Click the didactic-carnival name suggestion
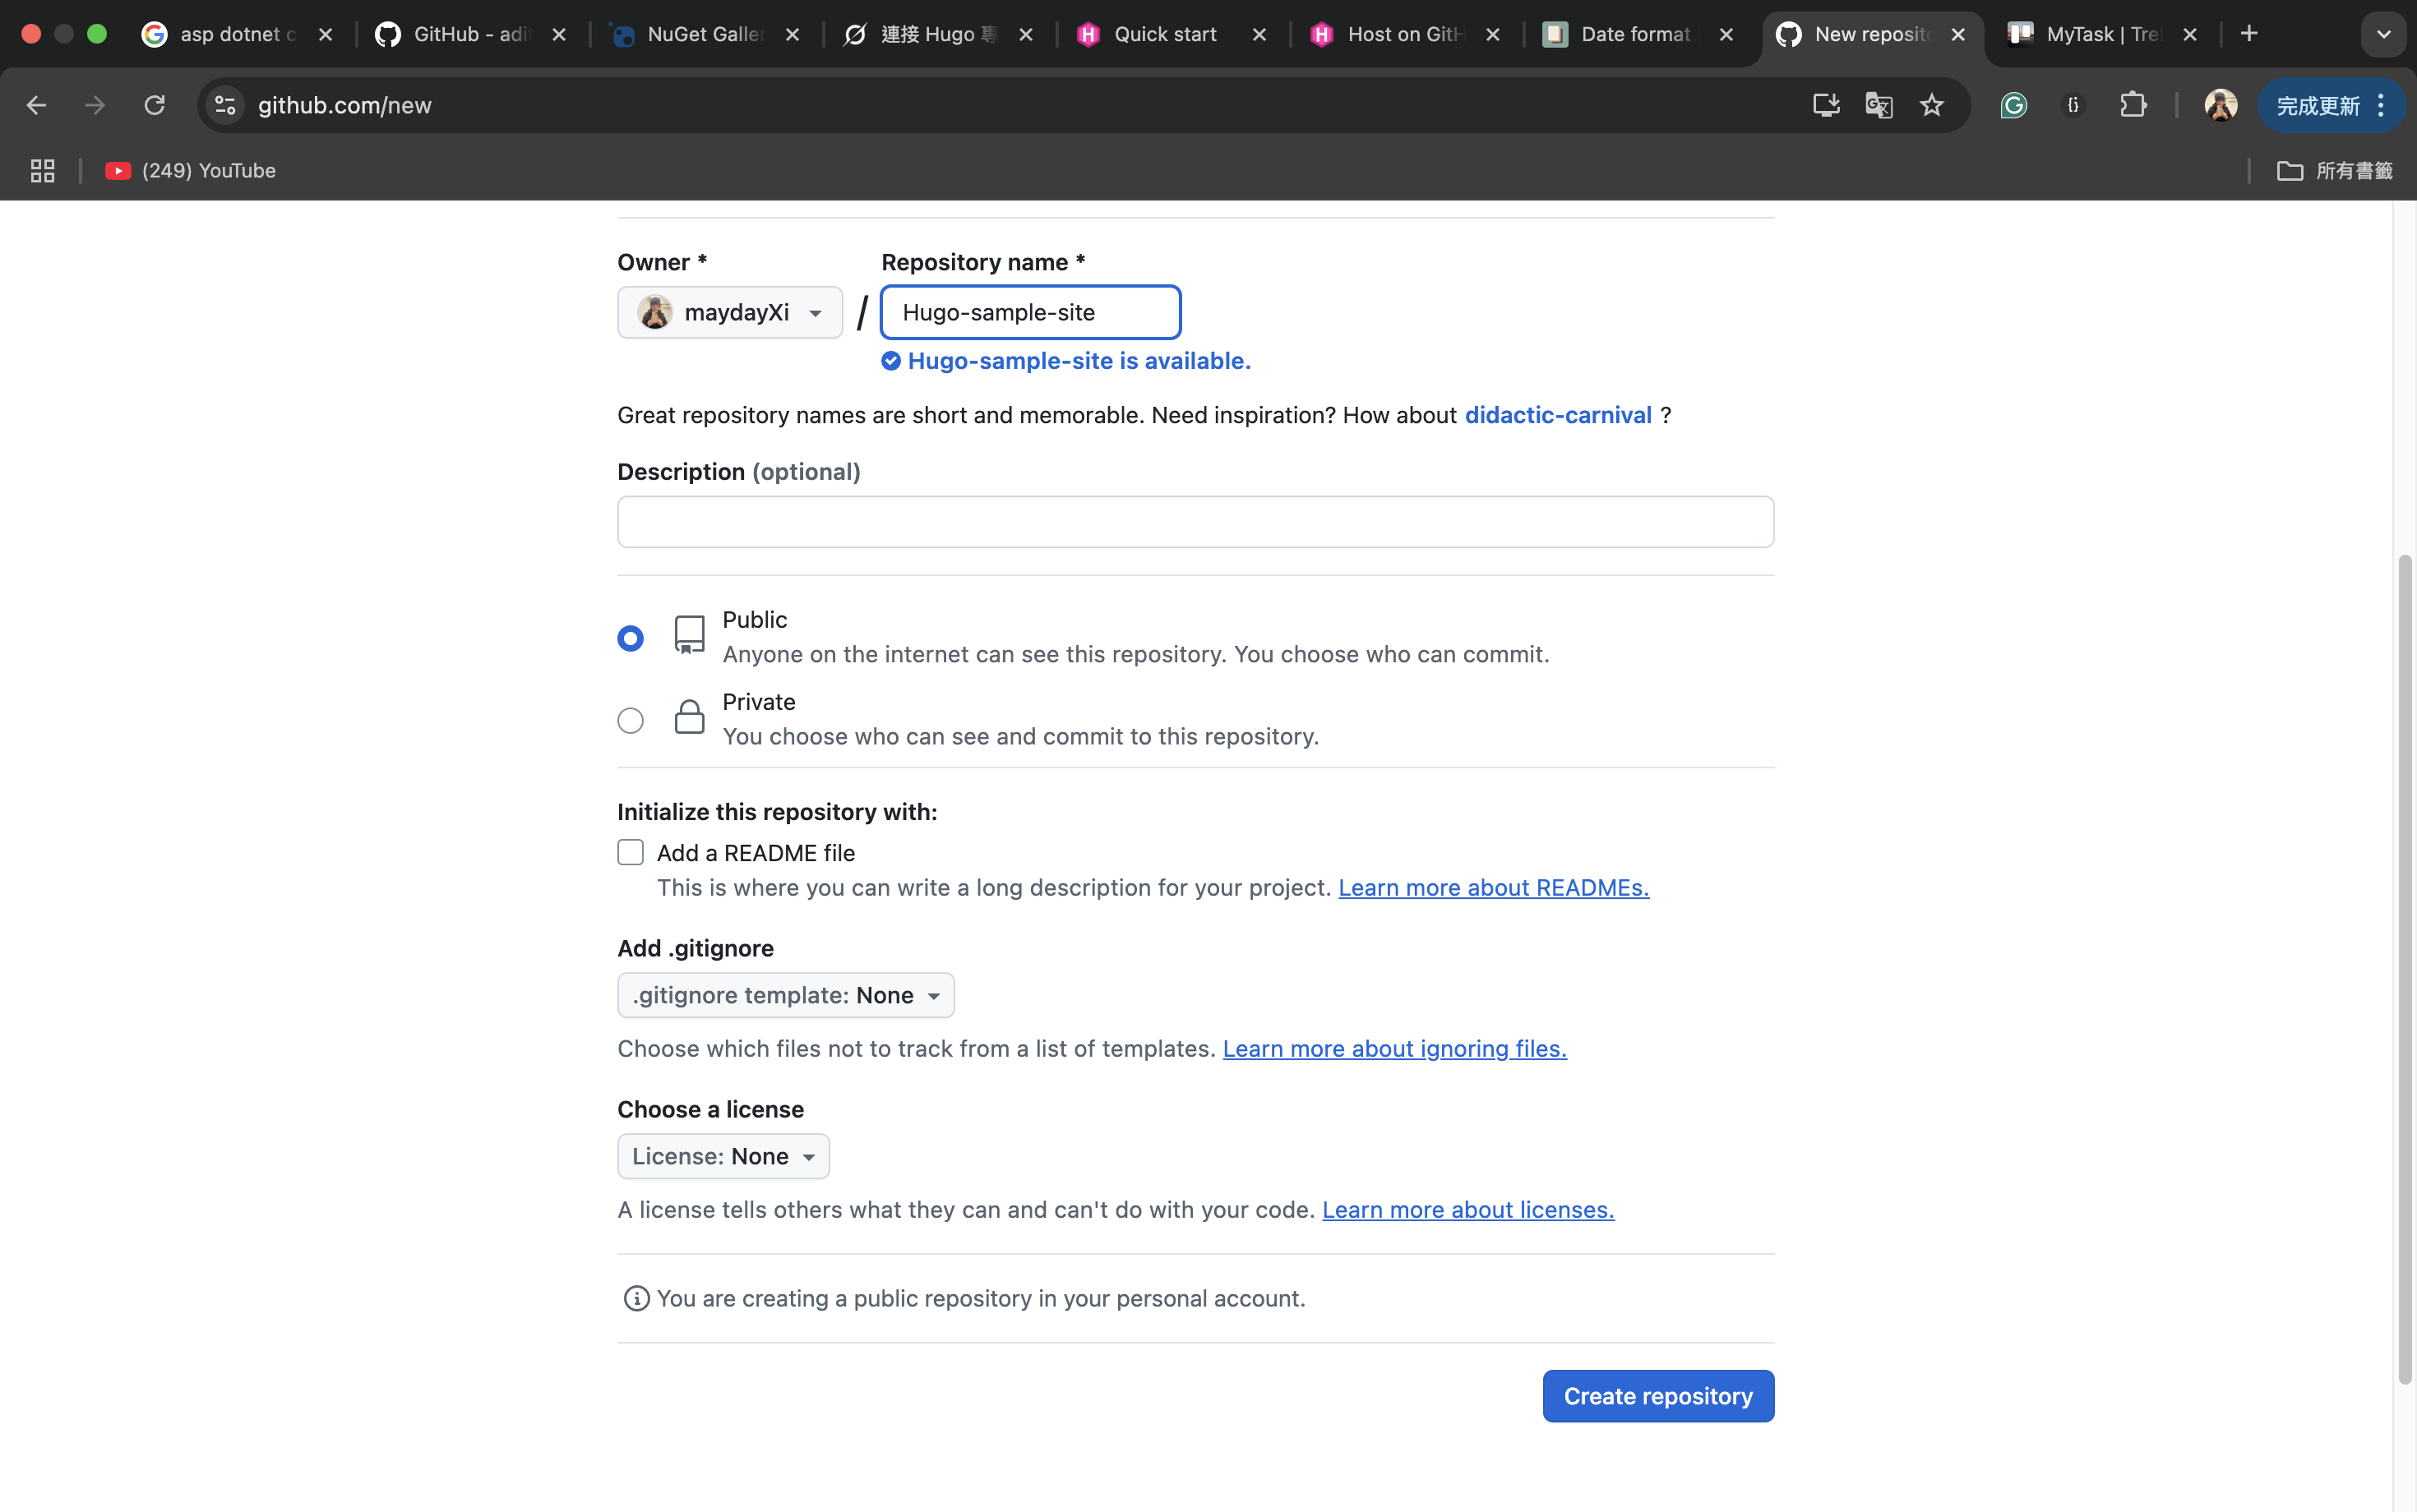 click(x=1558, y=415)
